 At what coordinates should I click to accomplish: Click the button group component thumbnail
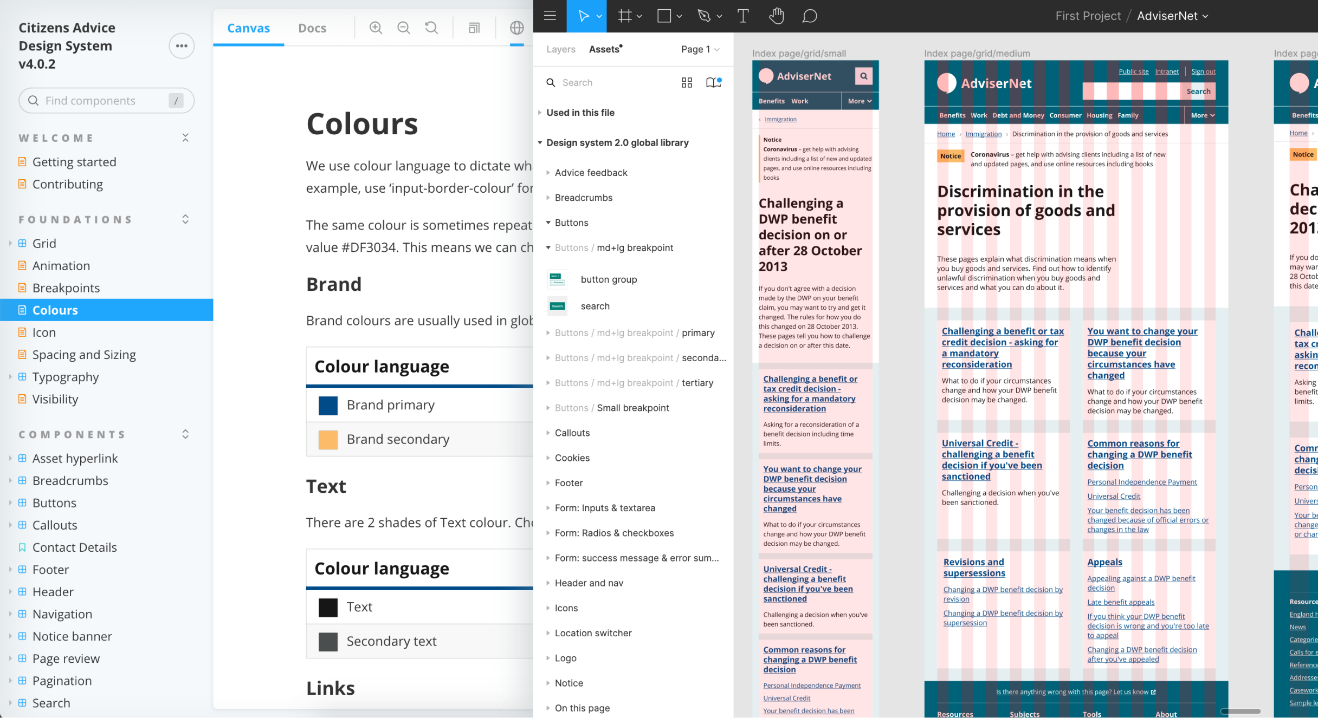click(x=557, y=279)
